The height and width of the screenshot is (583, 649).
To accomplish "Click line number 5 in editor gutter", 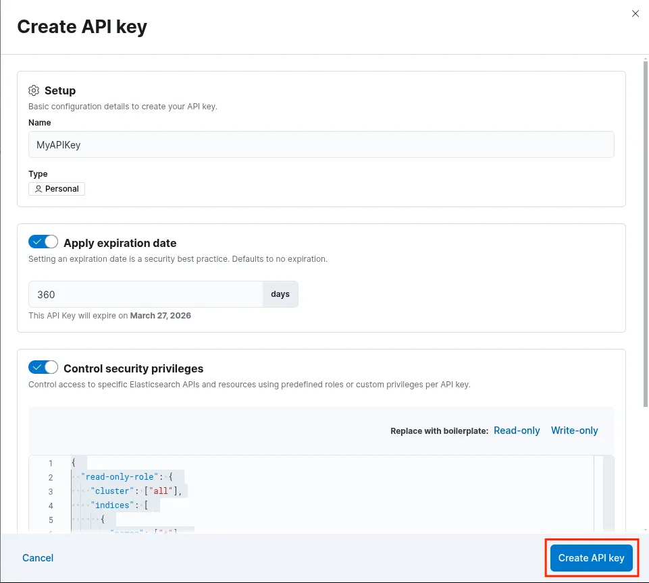I will click(x=50, y=520).
